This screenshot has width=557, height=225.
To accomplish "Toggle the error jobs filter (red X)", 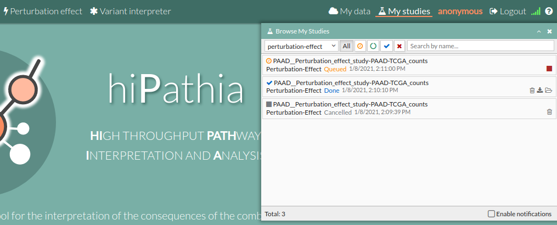I will [x=400, y=46].
